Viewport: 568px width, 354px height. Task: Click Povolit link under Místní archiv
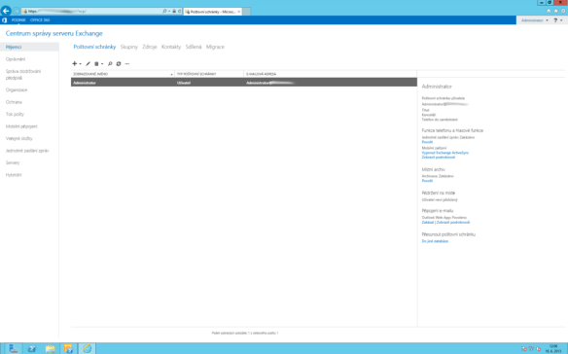[x=427, y=181]
